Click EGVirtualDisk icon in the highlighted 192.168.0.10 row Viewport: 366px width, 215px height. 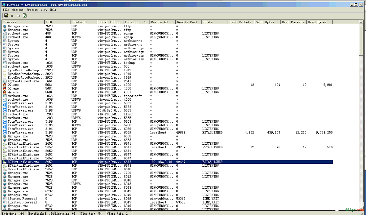pyautogui.click(x=5, y=162)
